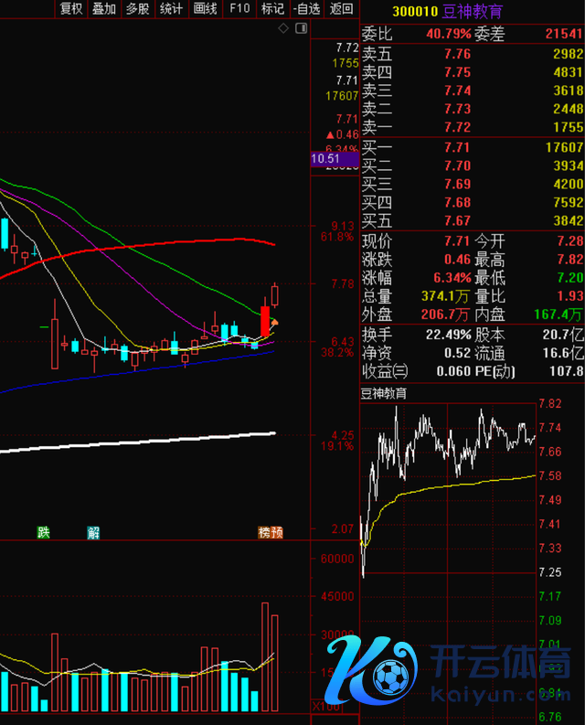Click the green 跌 event marker
The height and width of the screenshot is (725, 585).
(43, 532)
